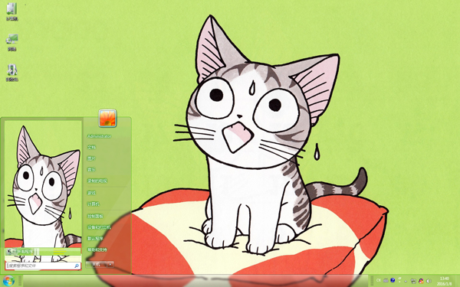The width and height of the screenshot is (460, 287).
Task: Open the Recycle Bin desktop icon
Action: [x=11, y=73]
